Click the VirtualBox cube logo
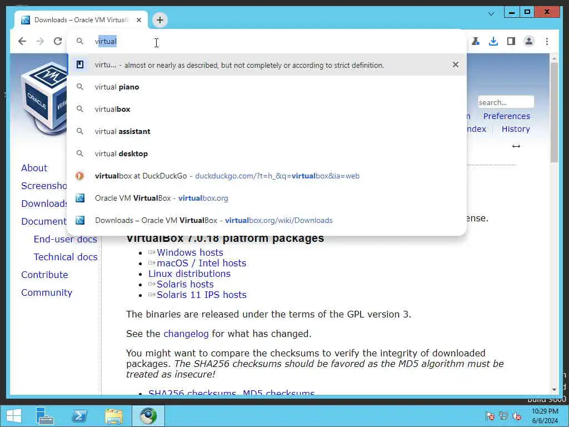The height and width of the screenshot is (427, 569). tap(44, 97)
